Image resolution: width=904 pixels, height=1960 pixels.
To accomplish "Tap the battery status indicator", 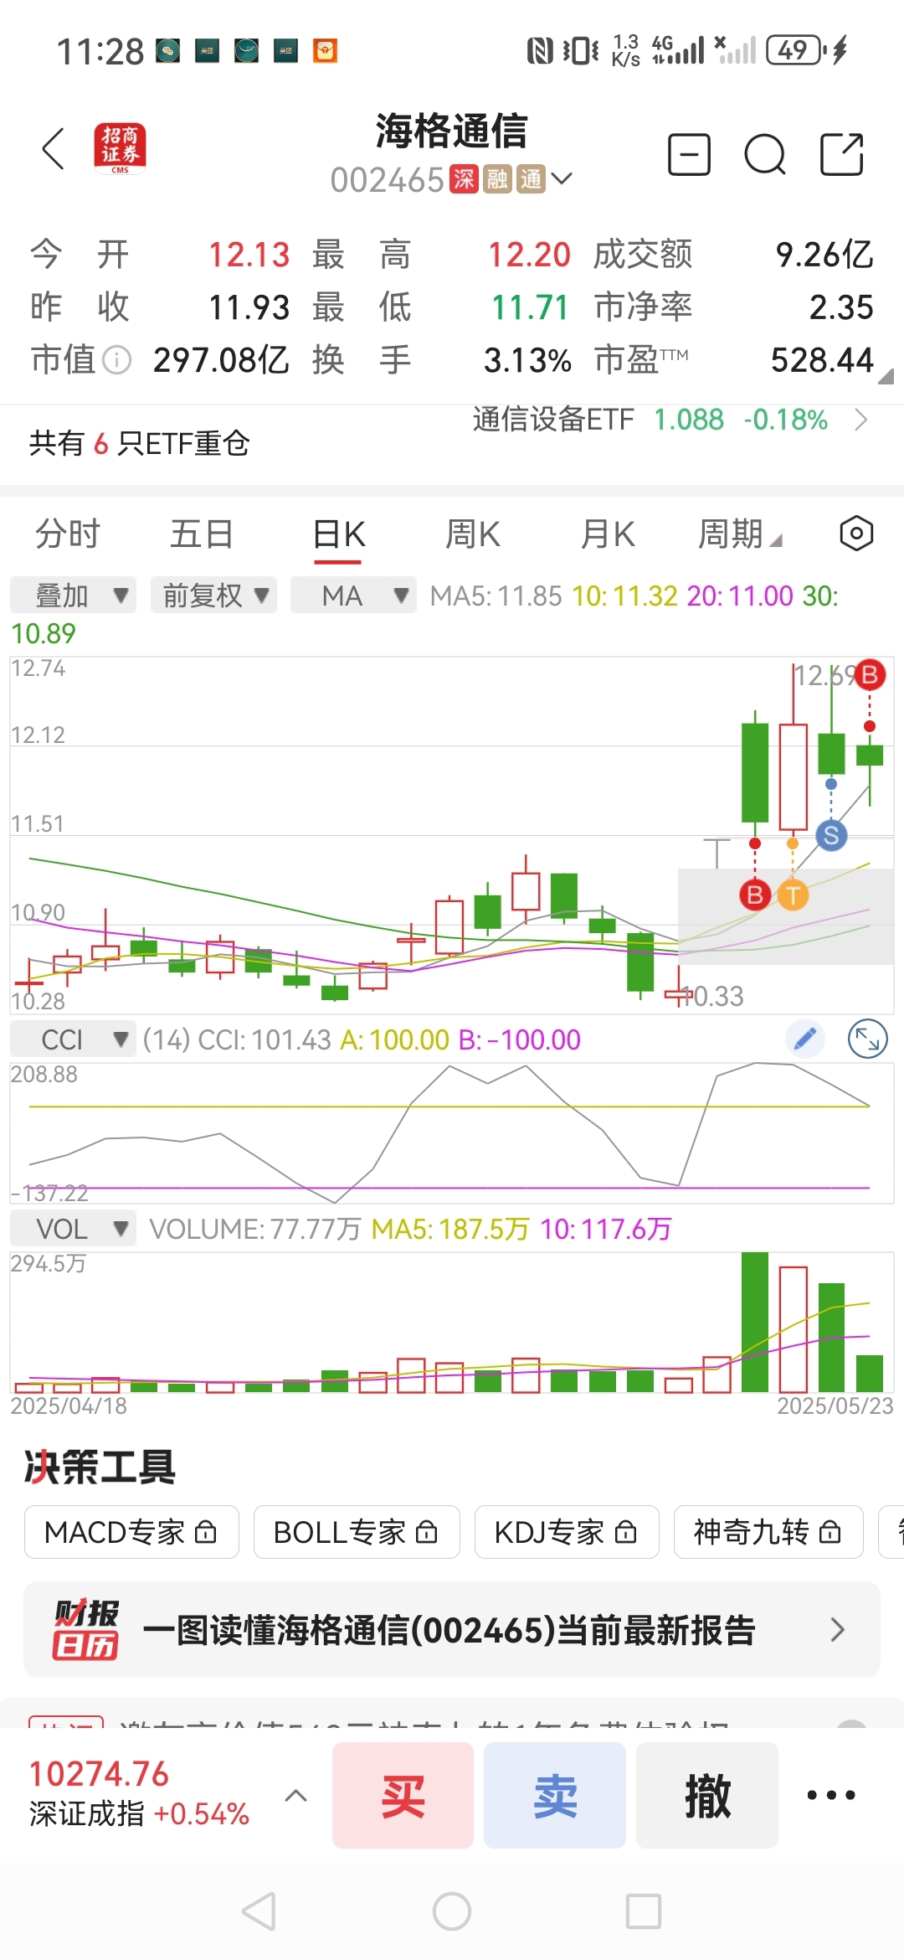I will (797, 50).
